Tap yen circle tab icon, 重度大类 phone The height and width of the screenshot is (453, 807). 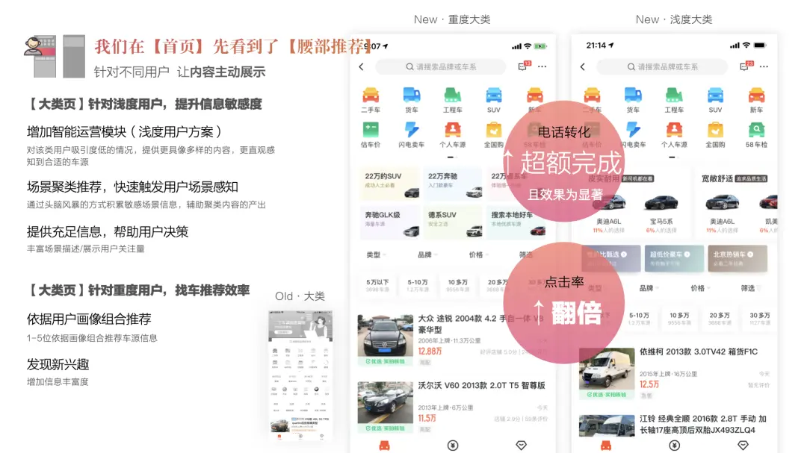coord(453,446)
